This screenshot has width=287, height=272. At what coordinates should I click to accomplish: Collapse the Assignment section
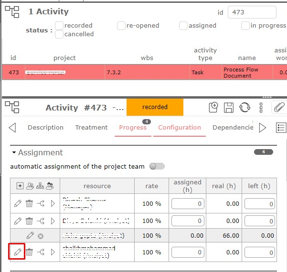tap(14, 152)
